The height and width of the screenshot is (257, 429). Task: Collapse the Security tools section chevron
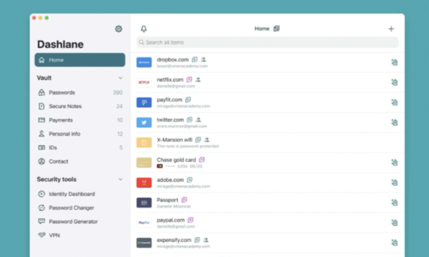[120, 179]
